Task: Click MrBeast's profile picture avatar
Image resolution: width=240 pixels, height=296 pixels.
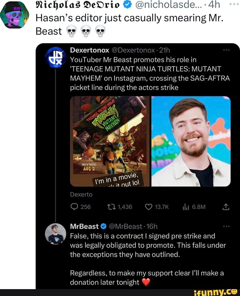Action: (55, 234)
